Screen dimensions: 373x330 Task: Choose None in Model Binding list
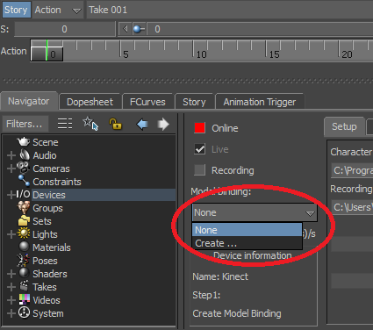(x=247, y=230)
